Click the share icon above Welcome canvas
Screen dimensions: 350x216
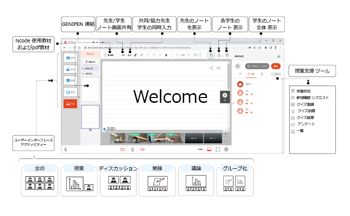tap(212, 68)
